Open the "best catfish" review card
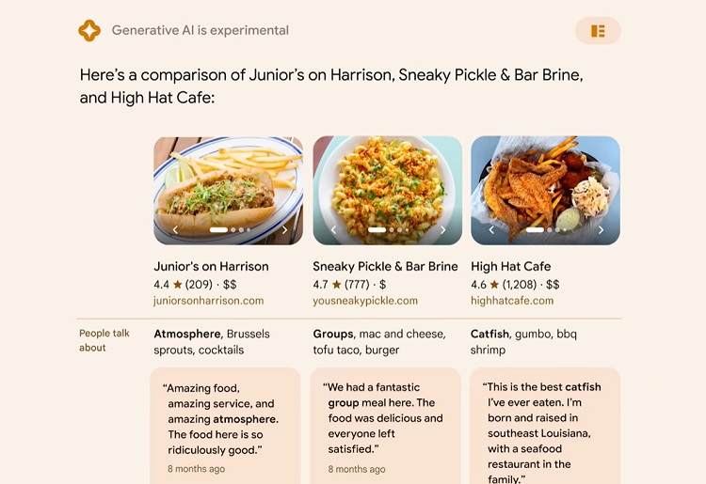706x484 pixels. [x=545, y=426]
